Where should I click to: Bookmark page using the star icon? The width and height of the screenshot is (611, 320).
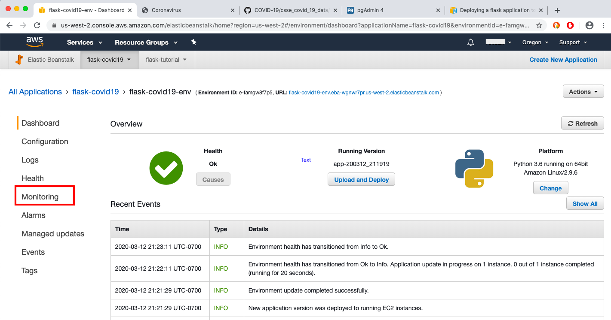coord(539,25)
